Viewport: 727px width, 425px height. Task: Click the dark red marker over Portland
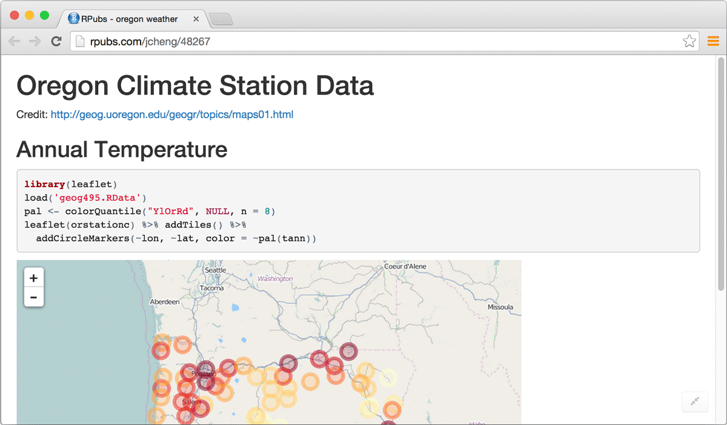[x=206, y=369]
